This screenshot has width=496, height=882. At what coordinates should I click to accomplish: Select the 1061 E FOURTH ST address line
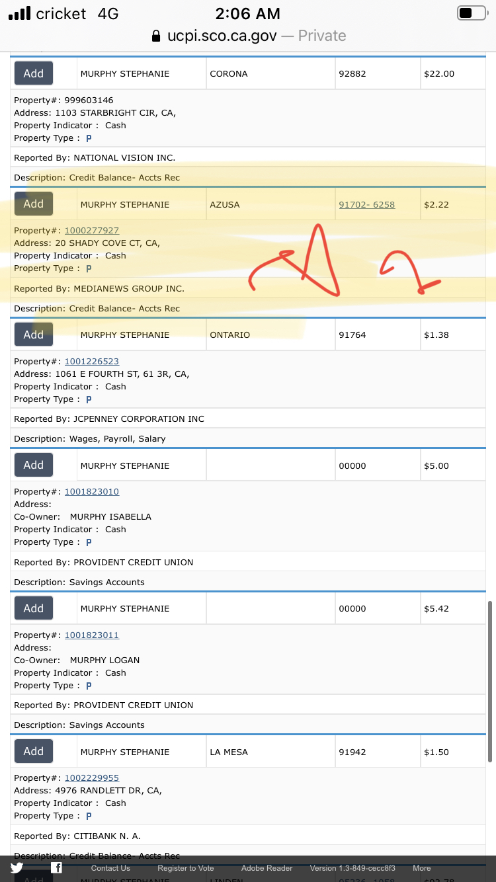(102, 374)
